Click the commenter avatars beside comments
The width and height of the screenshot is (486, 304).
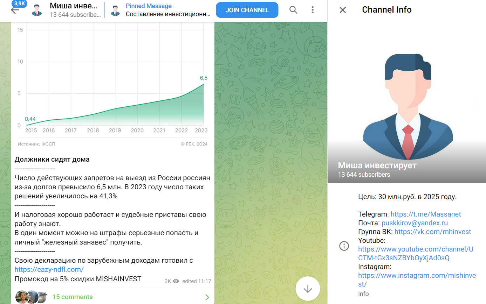32,297
